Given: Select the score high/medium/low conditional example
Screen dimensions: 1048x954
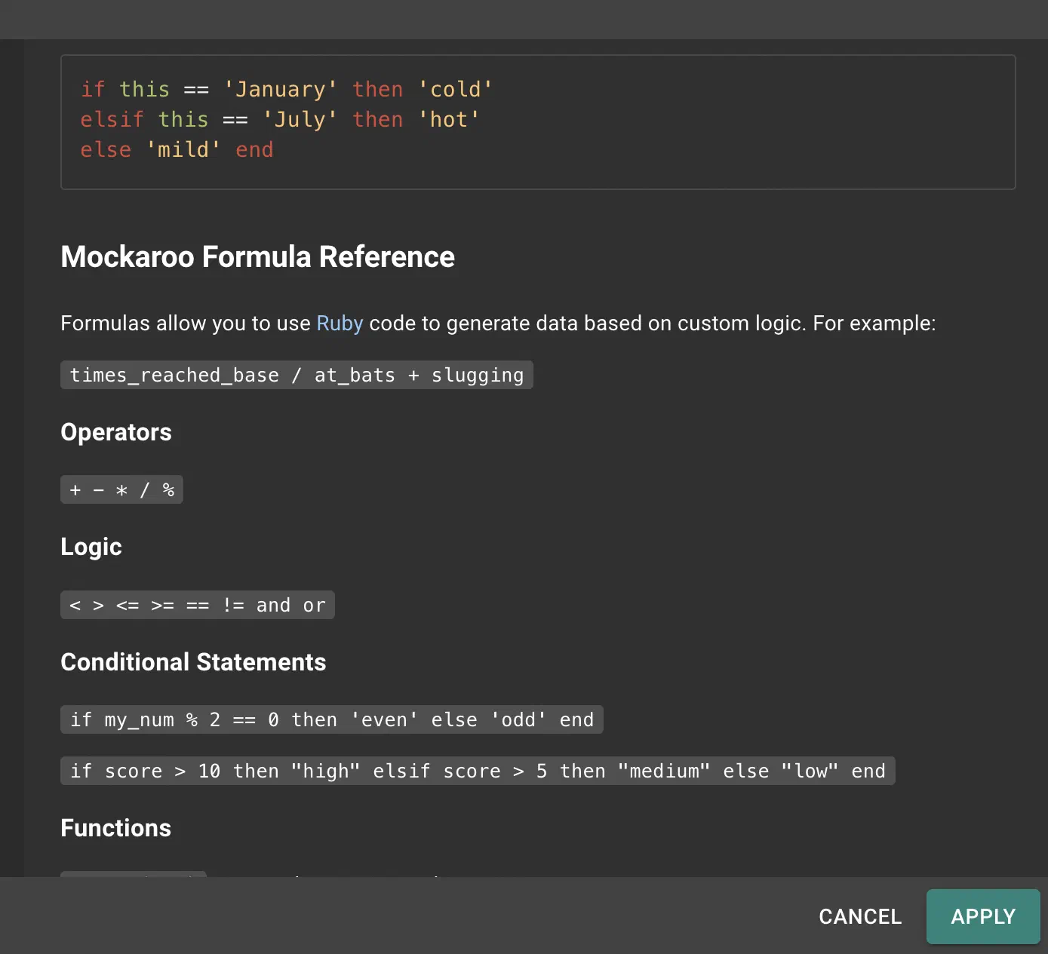Looking at the screenshot, I should [478, 771].
